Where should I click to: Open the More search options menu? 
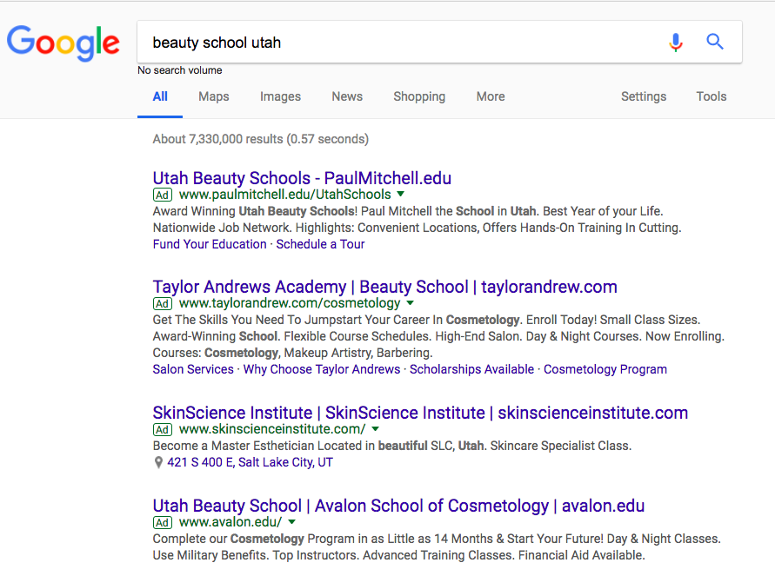[491, 96]
